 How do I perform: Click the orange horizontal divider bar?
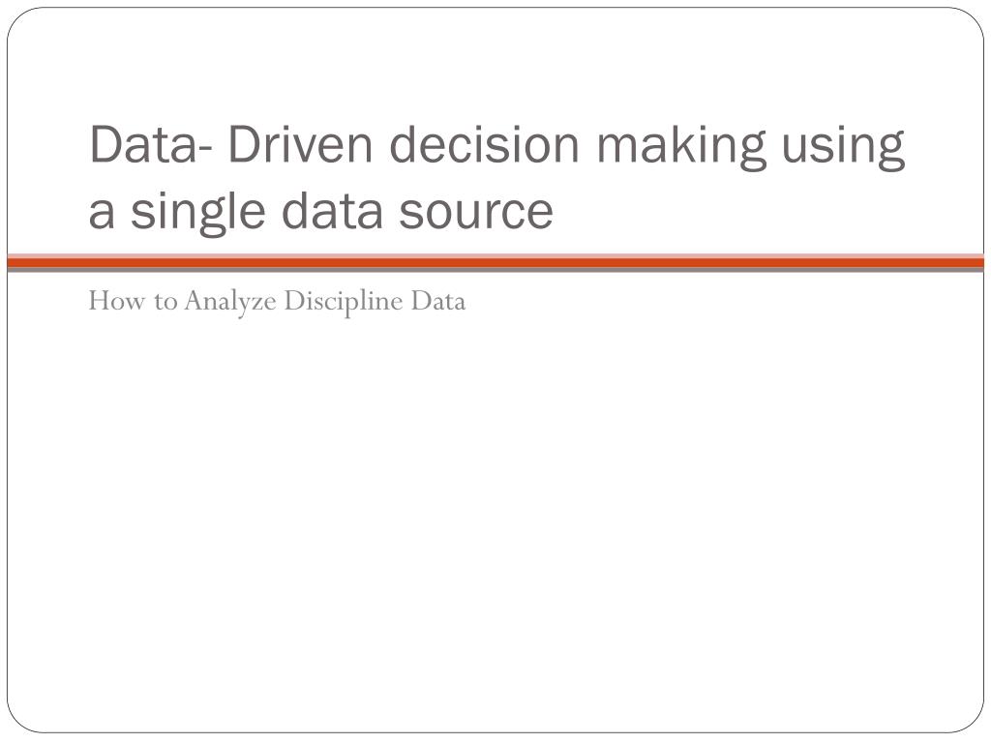[495, 262]
